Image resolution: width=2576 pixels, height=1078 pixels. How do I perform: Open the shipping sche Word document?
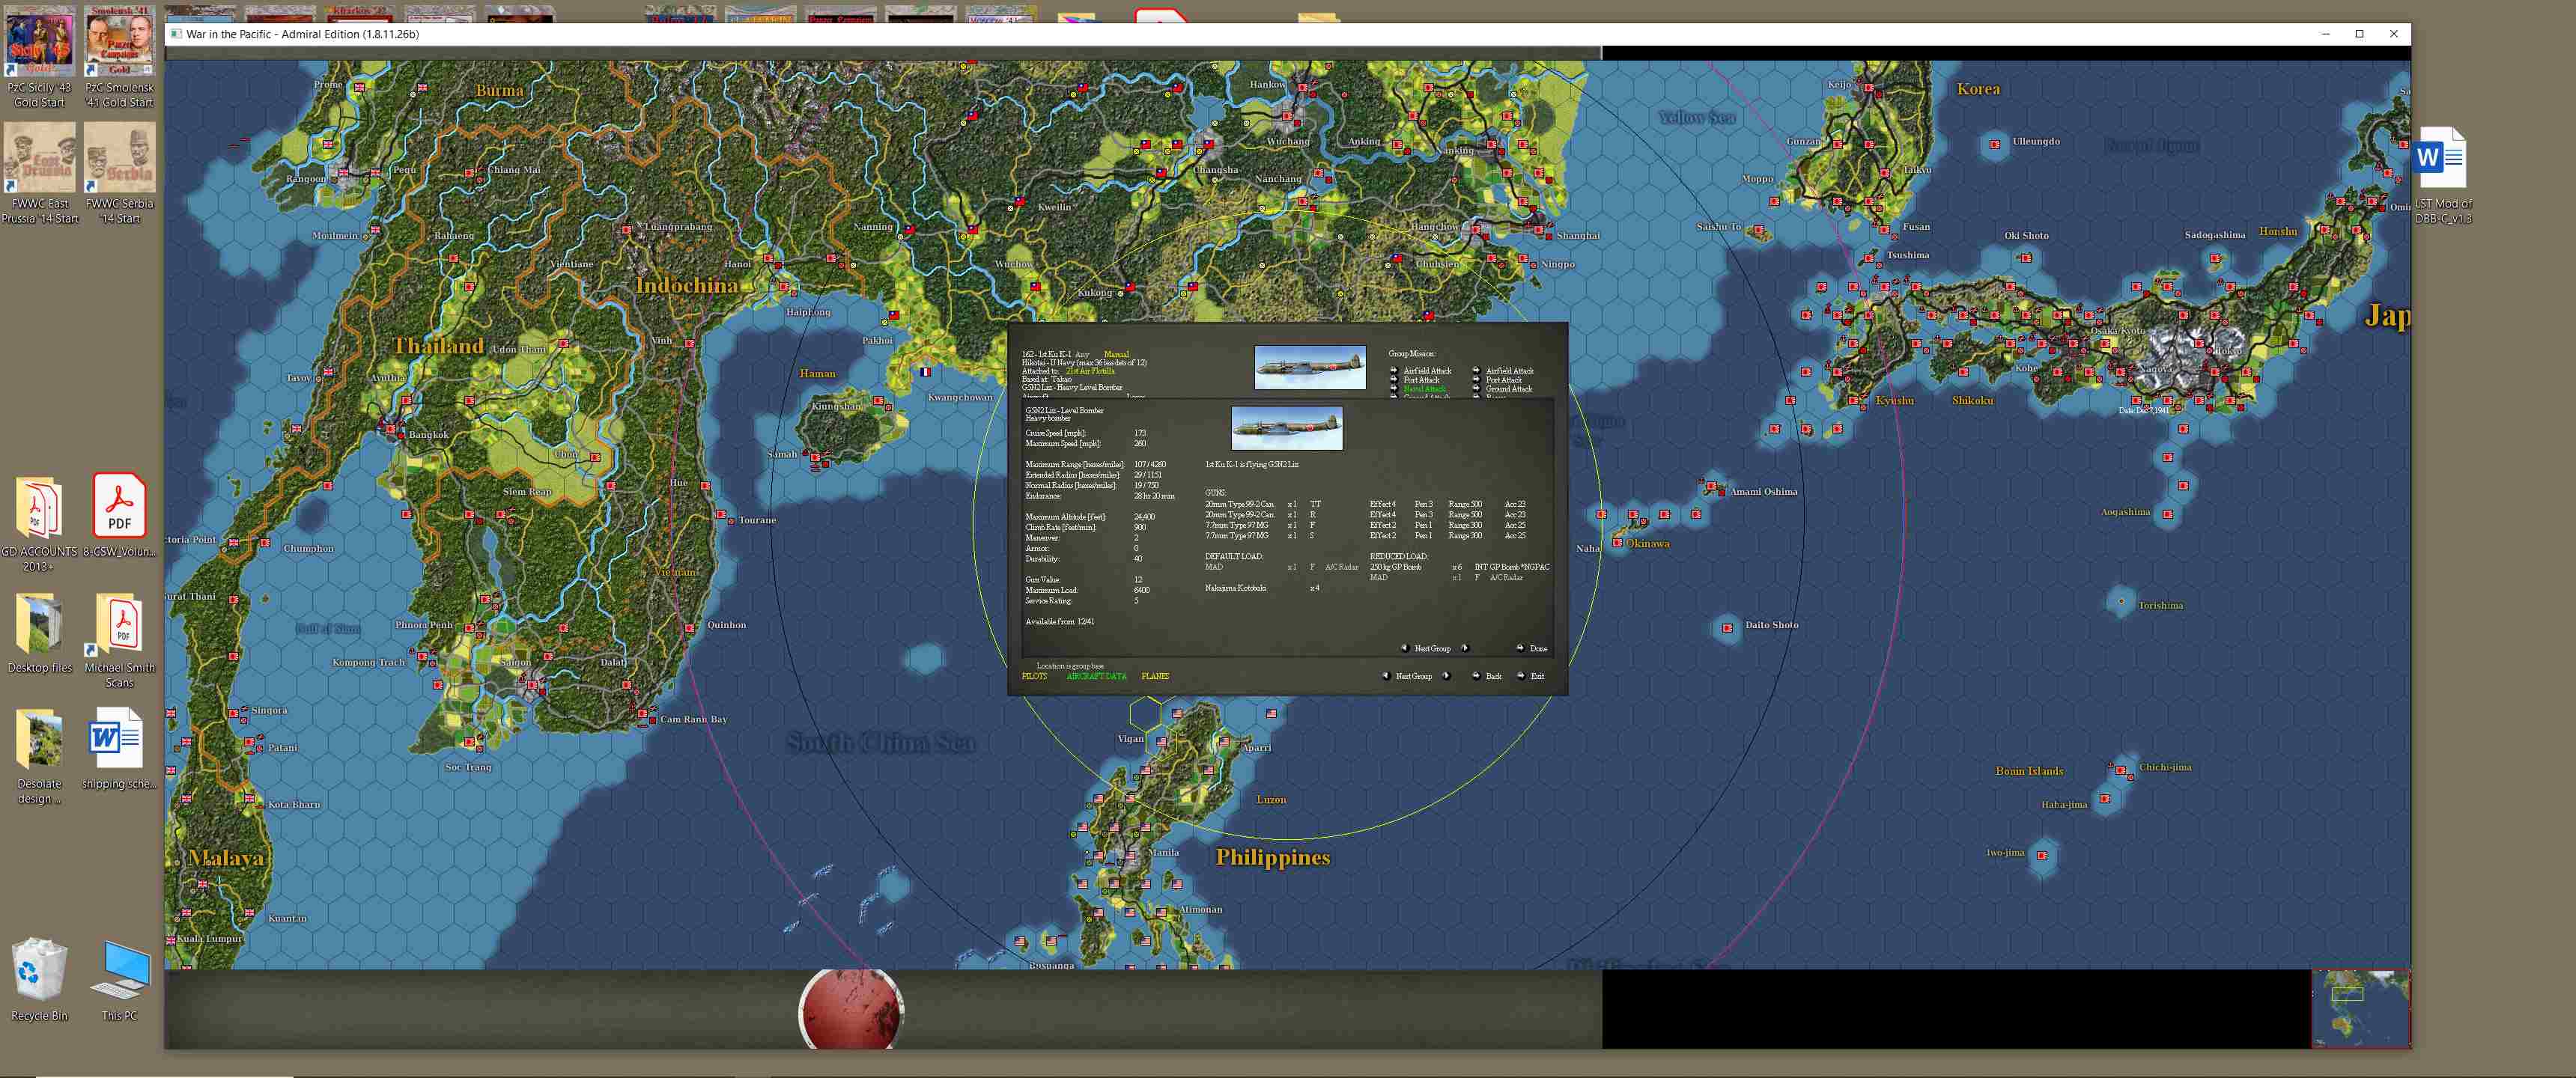[x=119, y=748]
